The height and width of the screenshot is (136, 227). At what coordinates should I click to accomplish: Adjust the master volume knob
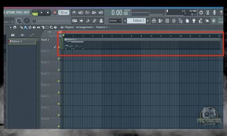coord(19,21)
